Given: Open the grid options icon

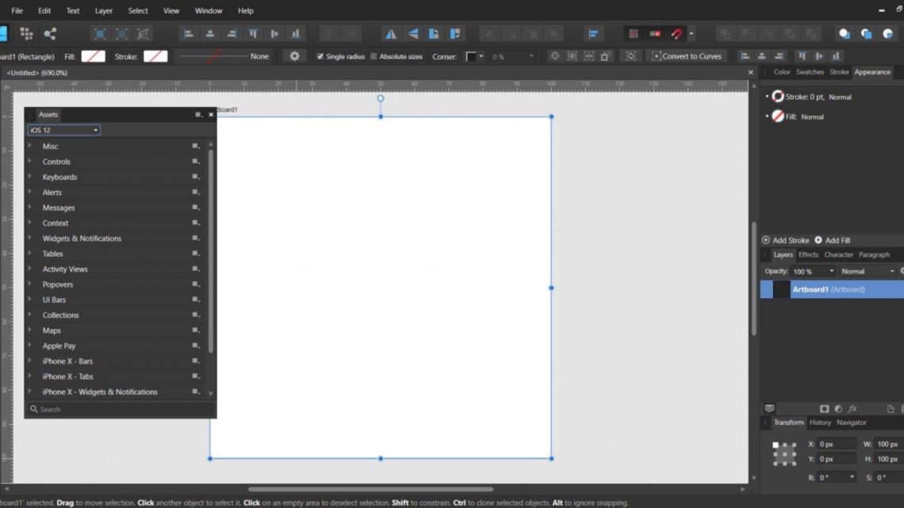Looking at the screenshot, I should [x=632, y=33].
